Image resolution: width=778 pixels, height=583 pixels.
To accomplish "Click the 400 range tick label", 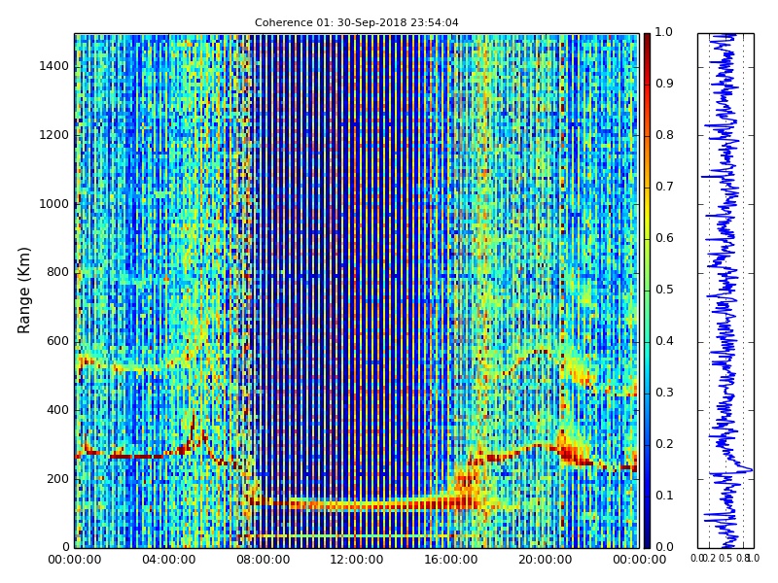I will (58, 410).
